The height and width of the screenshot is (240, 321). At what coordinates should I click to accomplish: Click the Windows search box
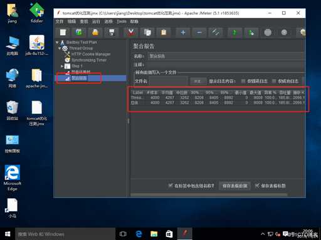[x=65, y=234]
